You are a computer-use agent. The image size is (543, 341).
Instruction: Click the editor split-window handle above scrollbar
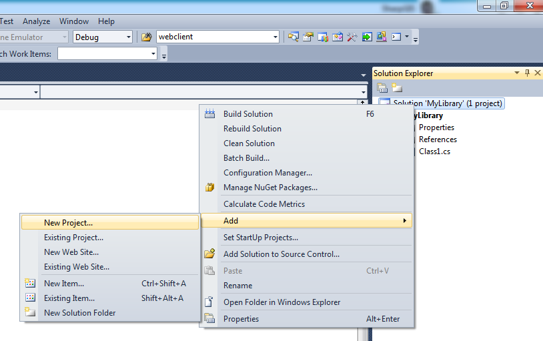[362, 102]
